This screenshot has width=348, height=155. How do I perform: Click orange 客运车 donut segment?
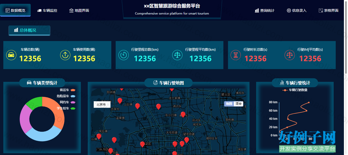(58, 110)
